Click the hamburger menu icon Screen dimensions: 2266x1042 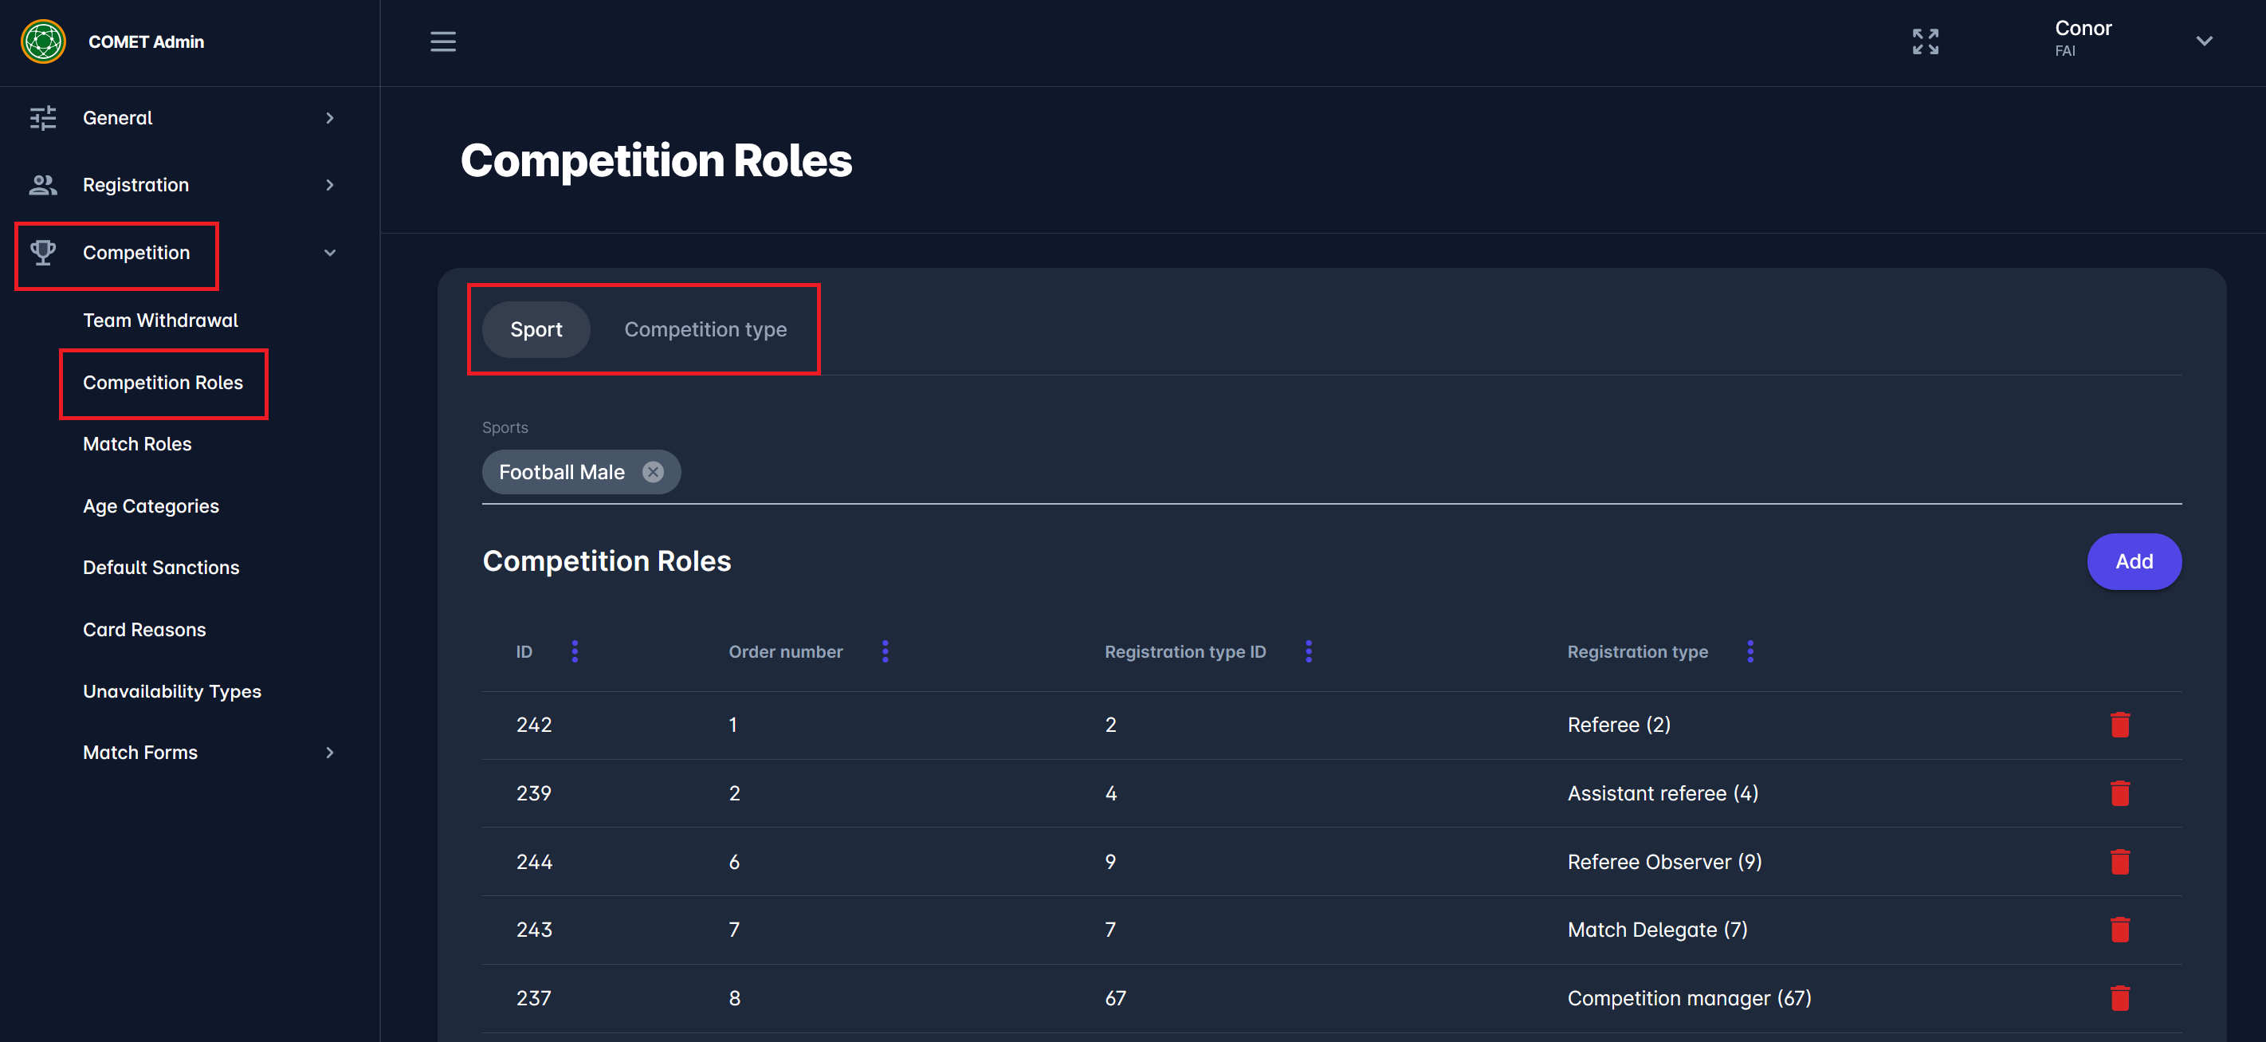(x=442, y=41)
